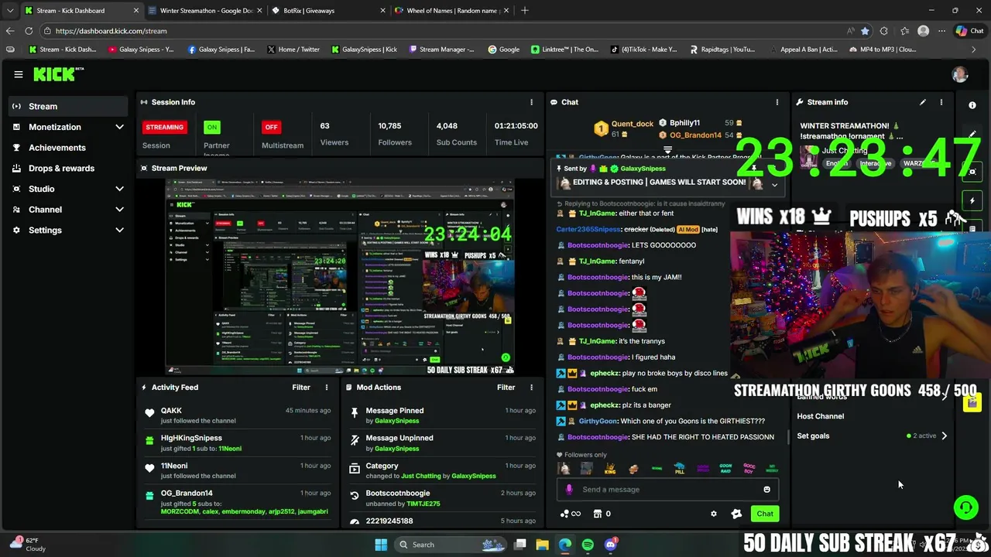This screenshot has height=557, width=991.
Task: Select the PILL emote
Action: (x=679, y=469)
